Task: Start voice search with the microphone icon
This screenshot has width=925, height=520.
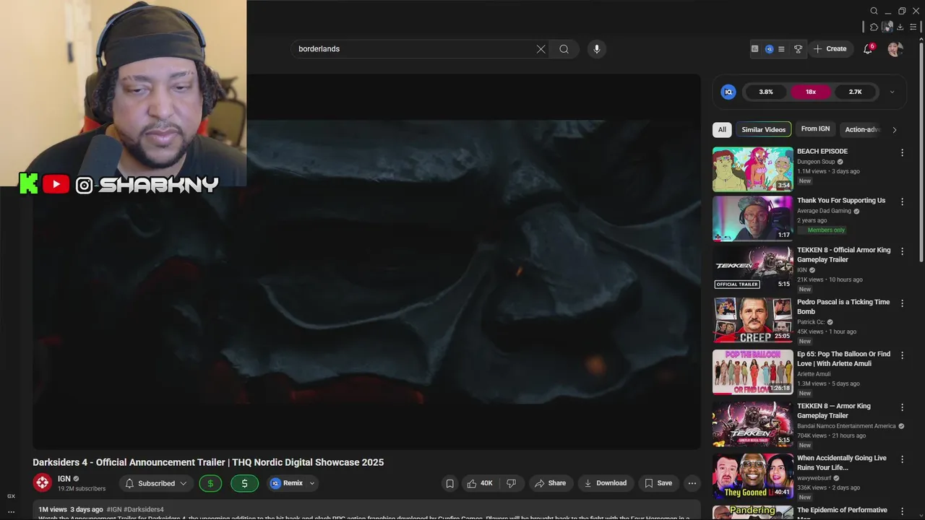Action: tap(596, 49)
